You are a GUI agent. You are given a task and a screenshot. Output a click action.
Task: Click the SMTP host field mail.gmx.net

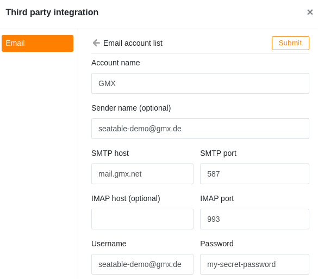click(142, 174)
